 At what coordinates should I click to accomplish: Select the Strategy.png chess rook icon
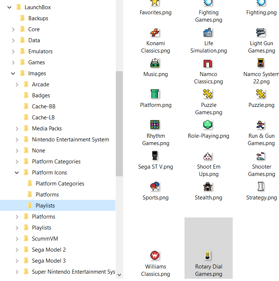coord(261,186)
